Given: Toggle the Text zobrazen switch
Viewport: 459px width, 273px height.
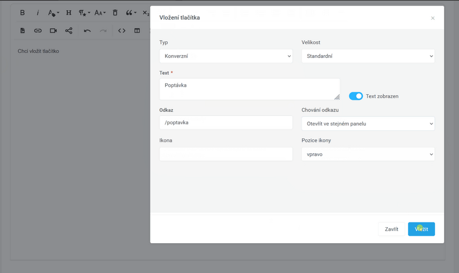Looking at the screenshot, I should (x=356, y=96).
